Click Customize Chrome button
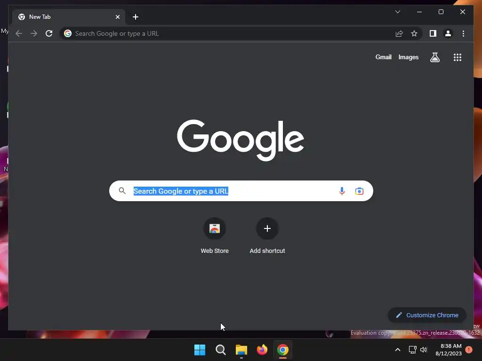The width and height of the screenshot is (482, 361). [427, 315]
